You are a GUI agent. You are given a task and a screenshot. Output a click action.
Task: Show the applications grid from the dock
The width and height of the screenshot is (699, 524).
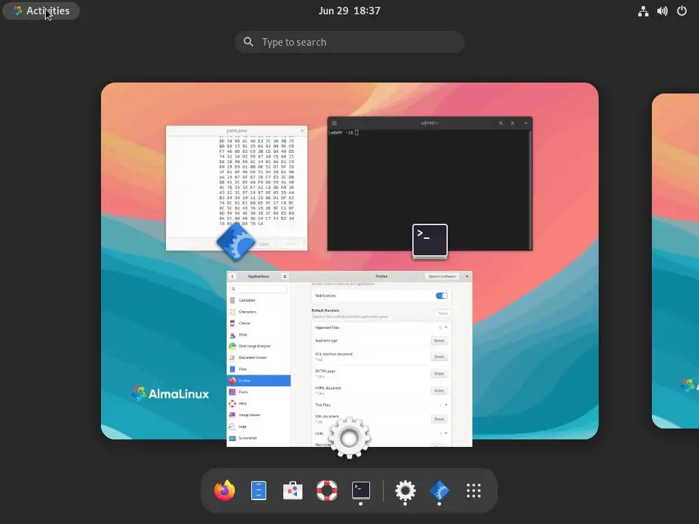click(x=474, y=491)
